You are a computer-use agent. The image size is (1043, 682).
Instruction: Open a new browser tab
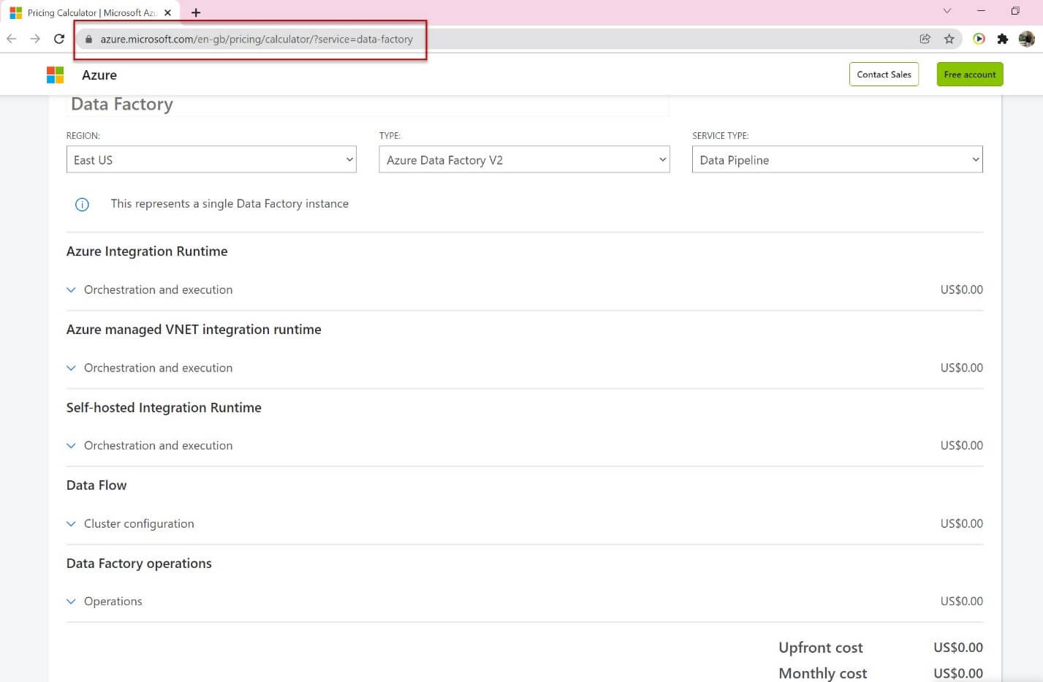pos(196,12)
